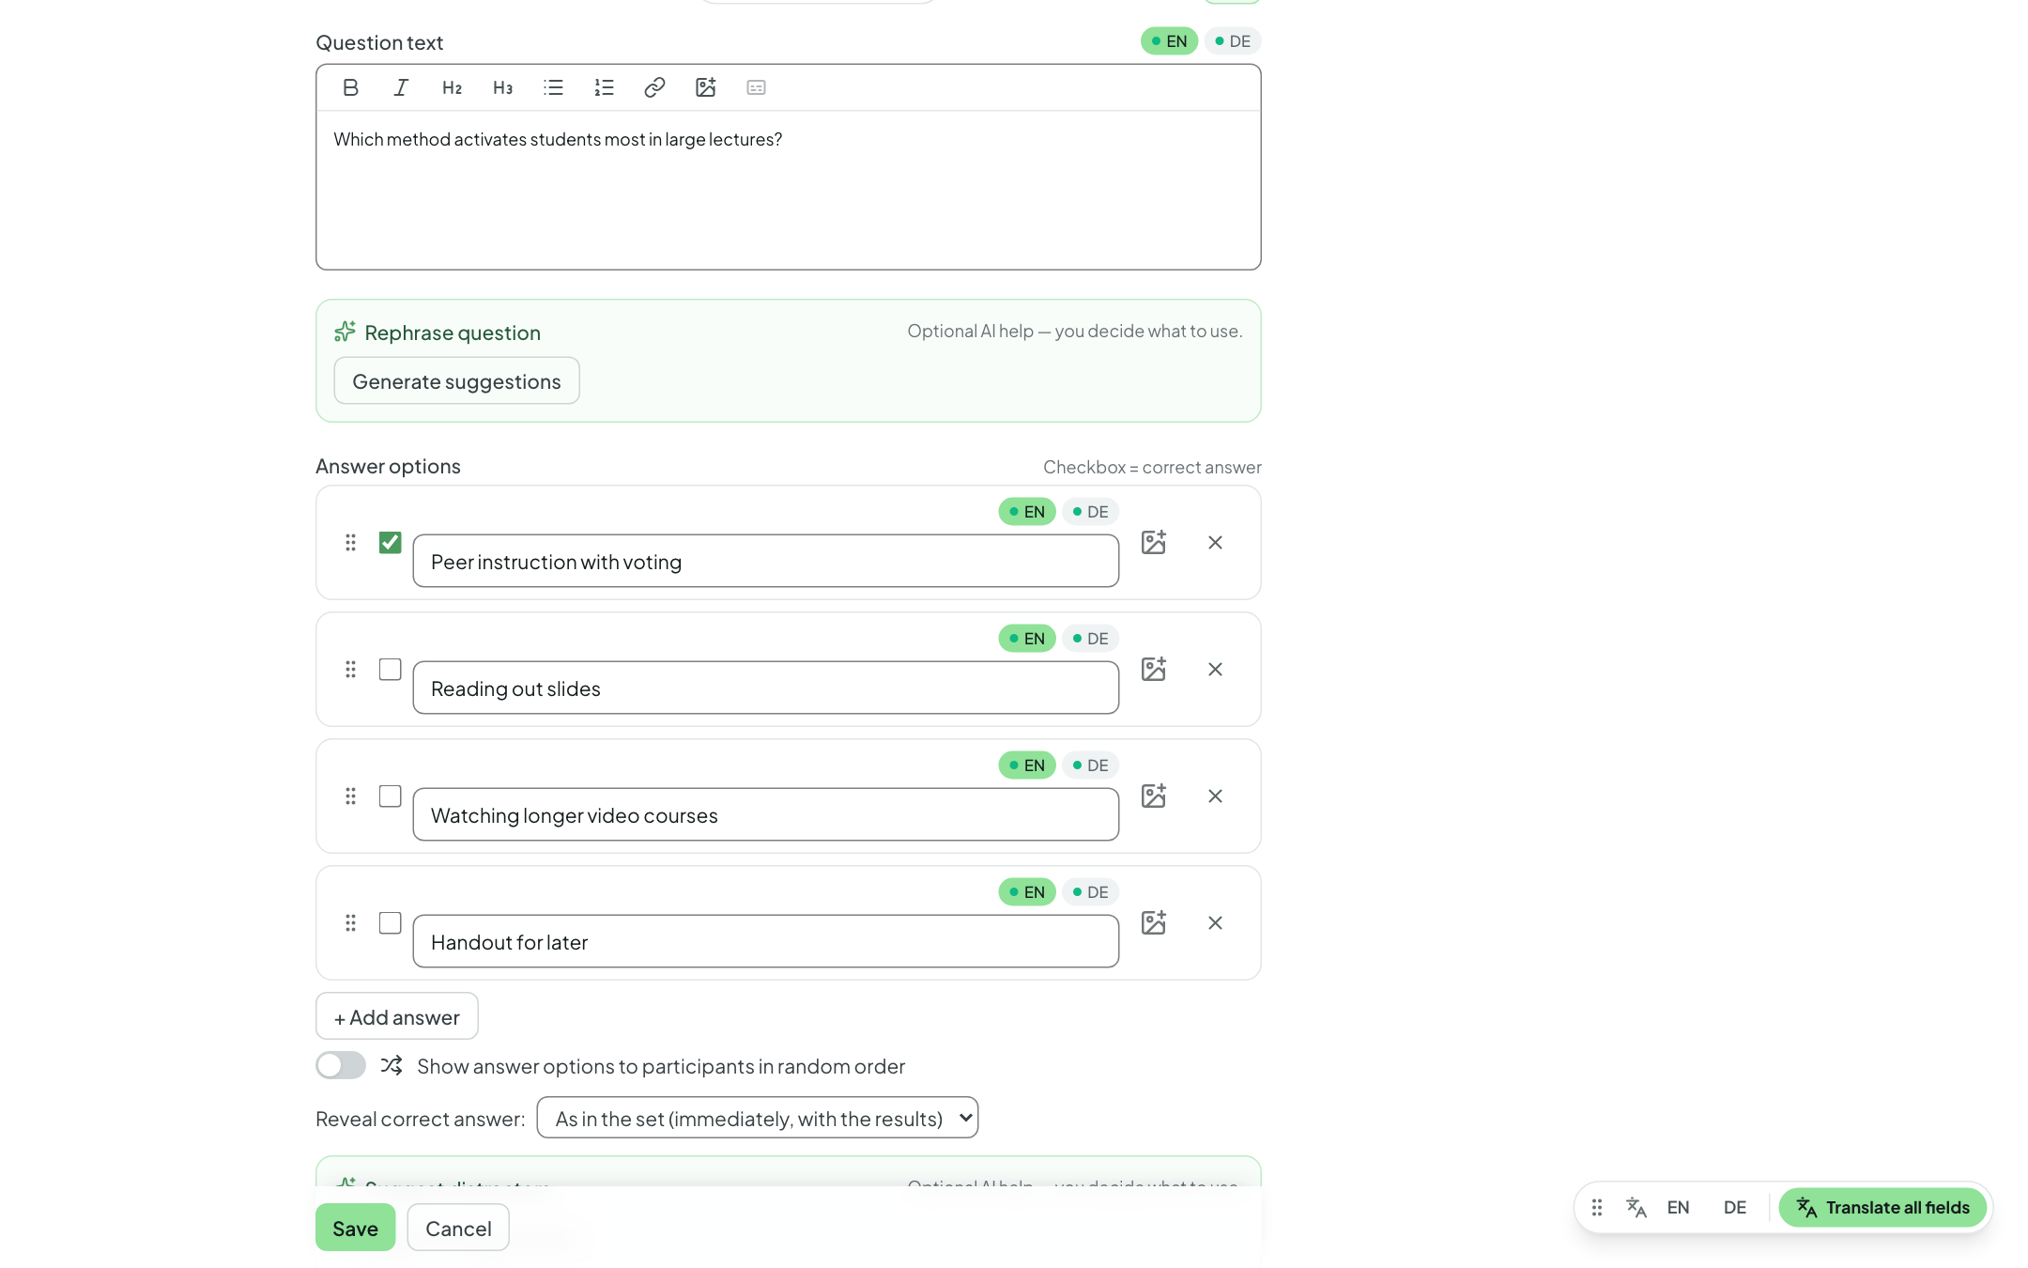Edit the Reading out slides field

(765, 688)
